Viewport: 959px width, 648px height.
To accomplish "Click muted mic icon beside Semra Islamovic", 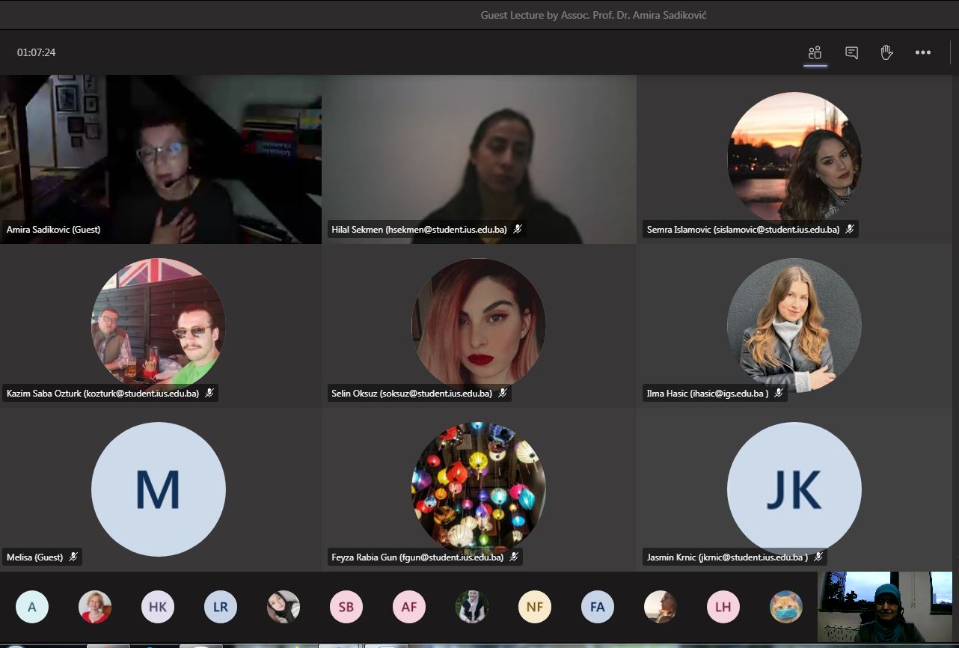I will [850, 230].
